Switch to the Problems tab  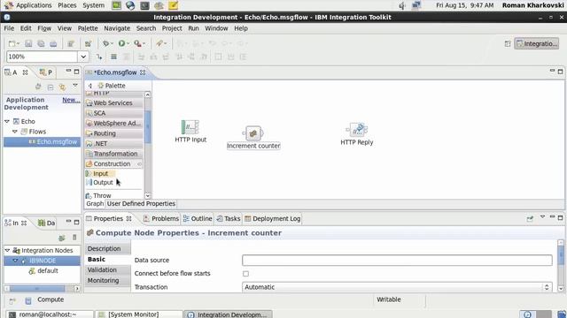click(161, 218)
